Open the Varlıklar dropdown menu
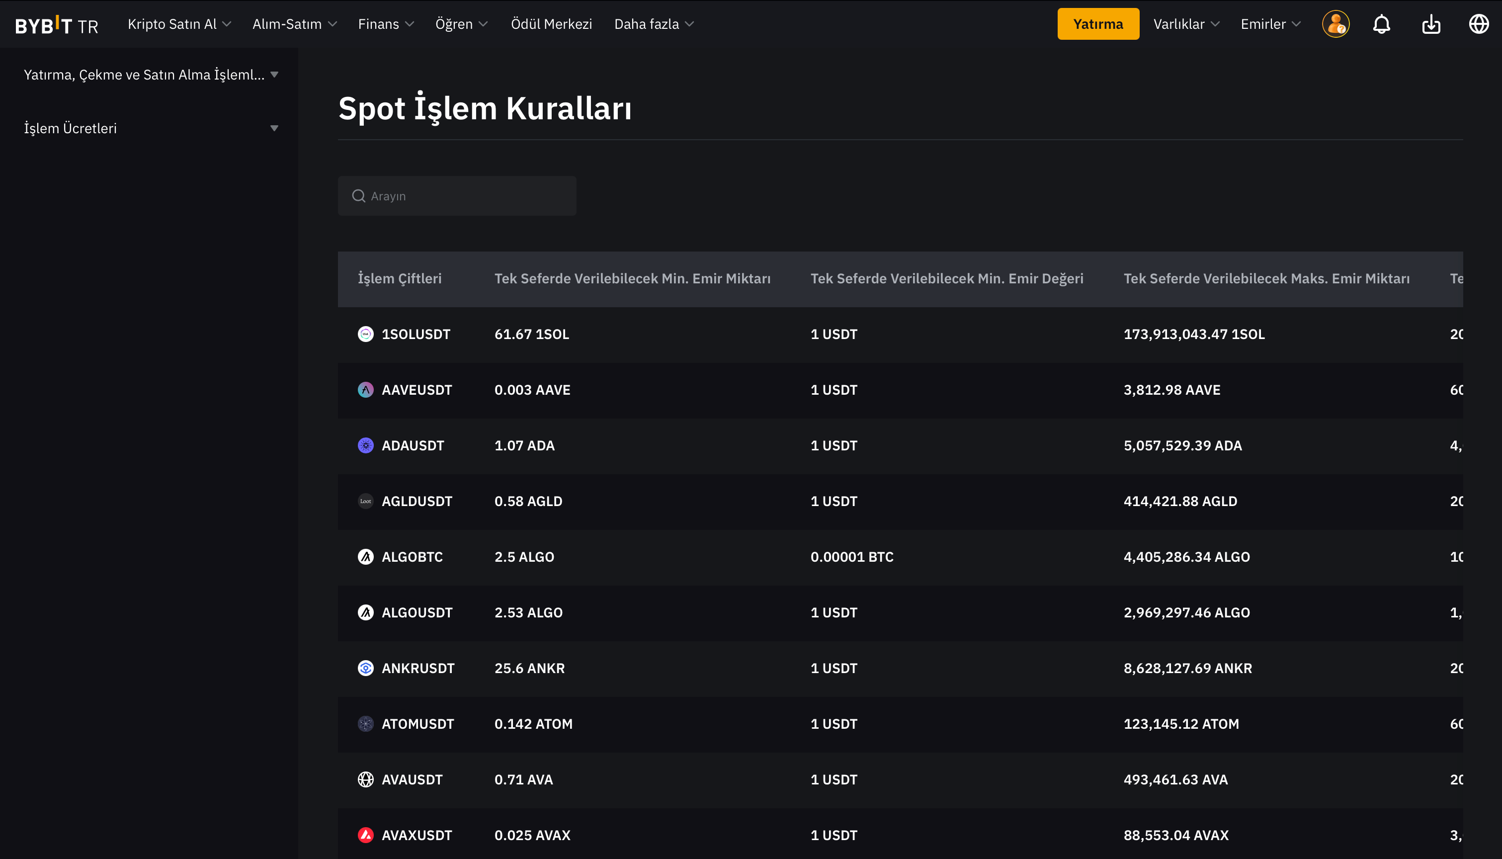Image resolution: width=1502 pixels, height=859 pixels. click(1185, 24)
